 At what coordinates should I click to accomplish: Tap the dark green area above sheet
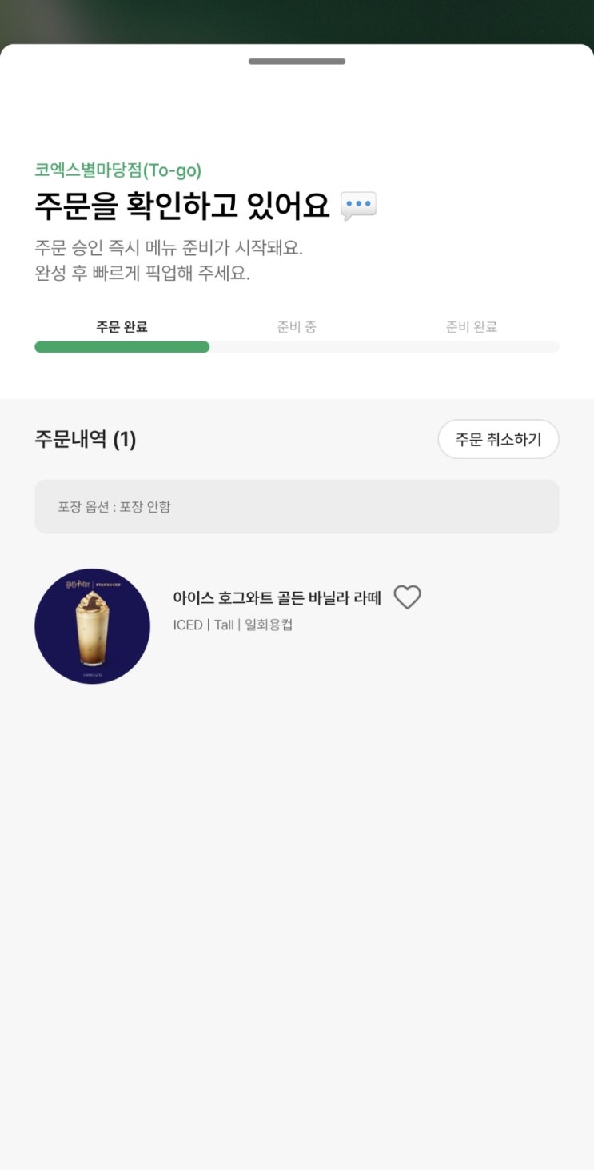297,20
